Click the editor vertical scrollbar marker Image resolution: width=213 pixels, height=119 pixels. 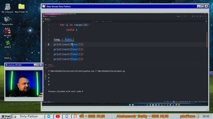click(x=207, y=40)
